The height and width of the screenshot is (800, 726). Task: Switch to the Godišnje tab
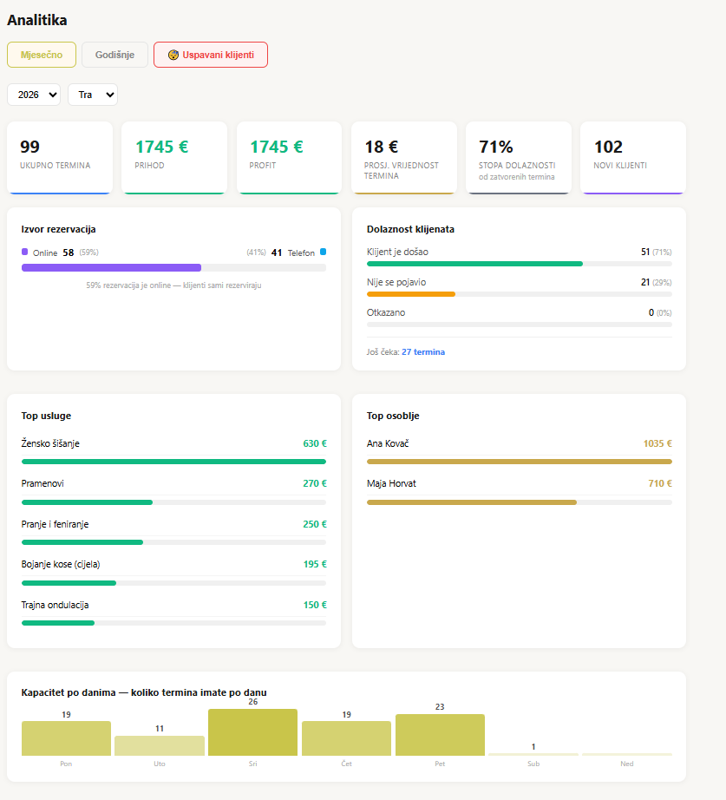(114, 55)
